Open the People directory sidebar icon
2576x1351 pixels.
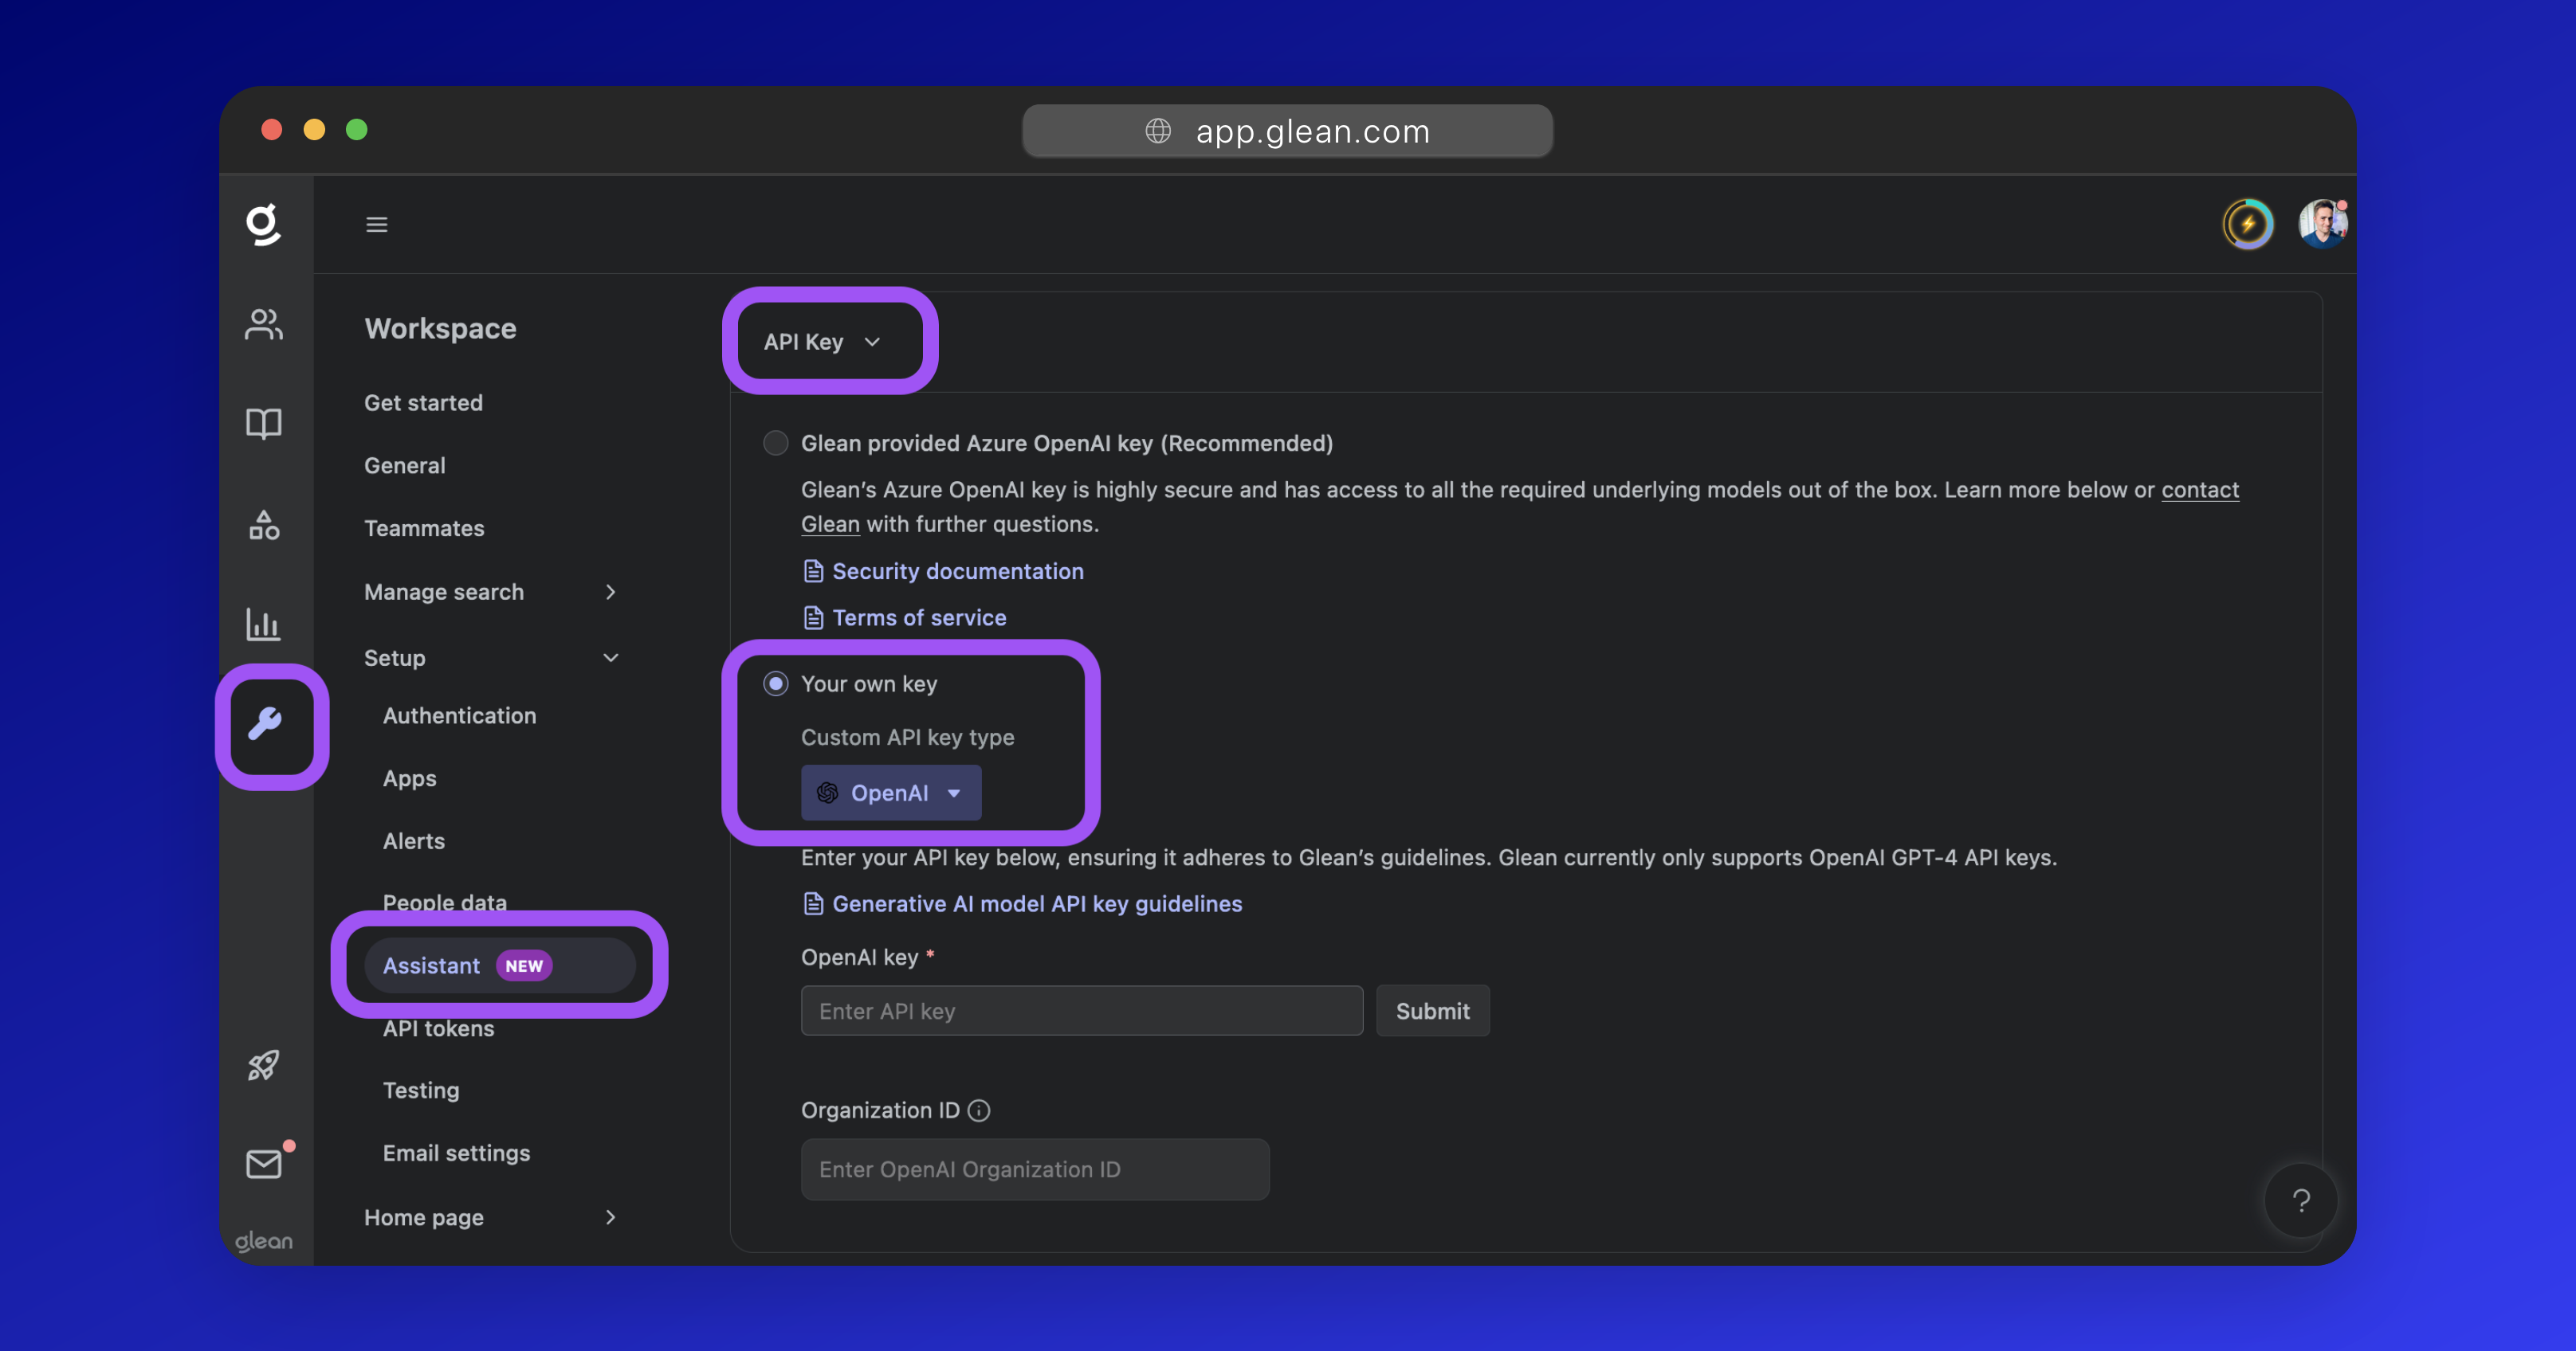point(263,323)
